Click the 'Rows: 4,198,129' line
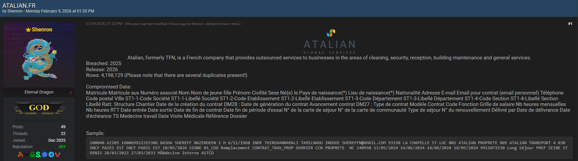The image size is (578, 161). pyautogui.click(x=167, y=75)
